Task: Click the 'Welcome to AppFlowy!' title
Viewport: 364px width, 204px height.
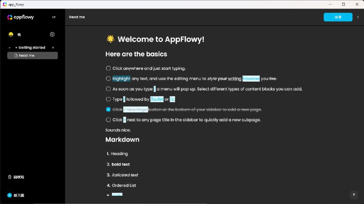Action: (161, 39)
